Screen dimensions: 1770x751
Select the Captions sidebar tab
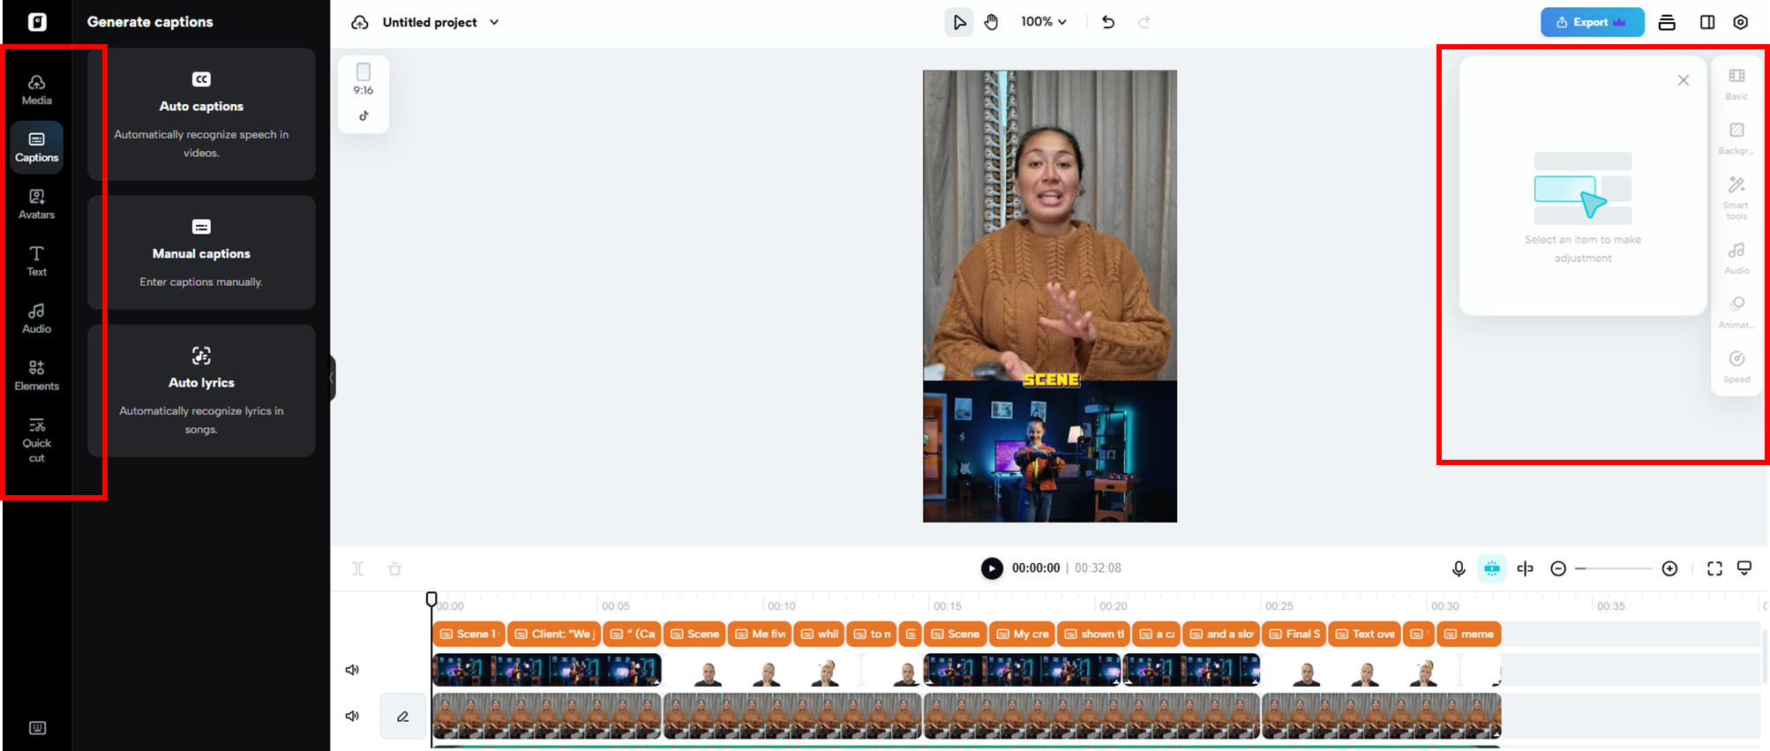[36, 146]
